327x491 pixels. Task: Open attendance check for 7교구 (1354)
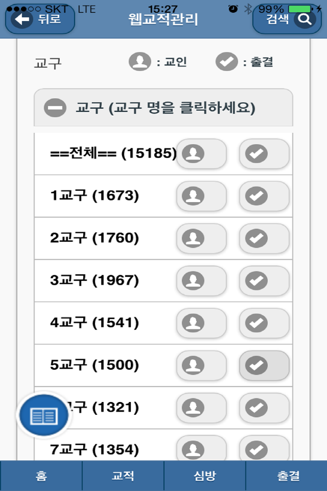[264, 449]
